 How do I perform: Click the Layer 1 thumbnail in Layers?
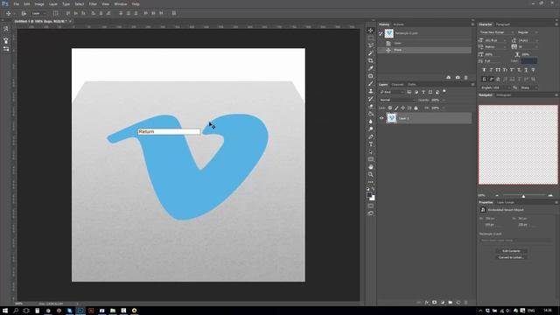coord(392,118)
